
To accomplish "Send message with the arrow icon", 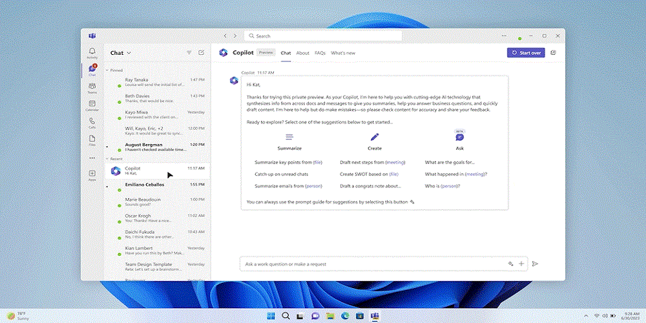I will 535,264.
